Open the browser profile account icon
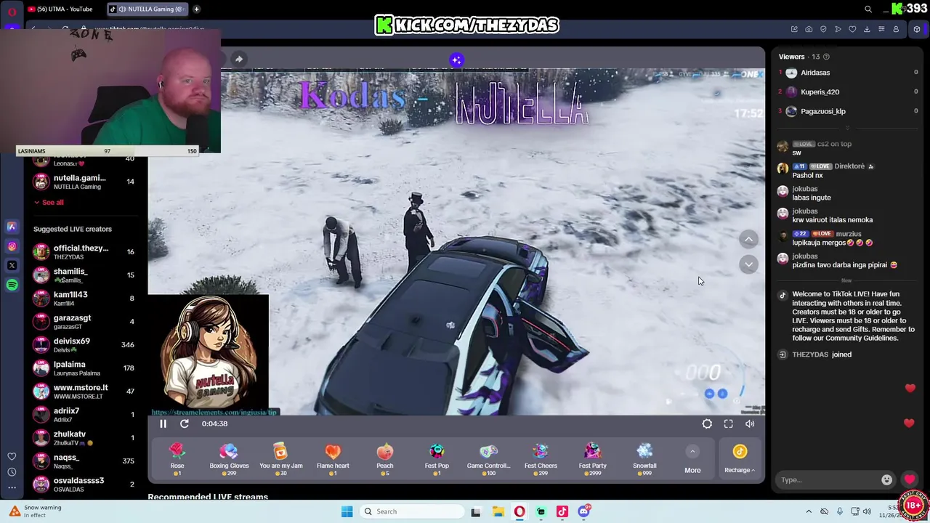The height and width of the screenshot is (523, 930). 896,29
